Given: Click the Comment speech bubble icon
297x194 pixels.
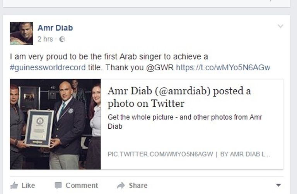Looking at the screenshot, I should (x=58, y=185).
